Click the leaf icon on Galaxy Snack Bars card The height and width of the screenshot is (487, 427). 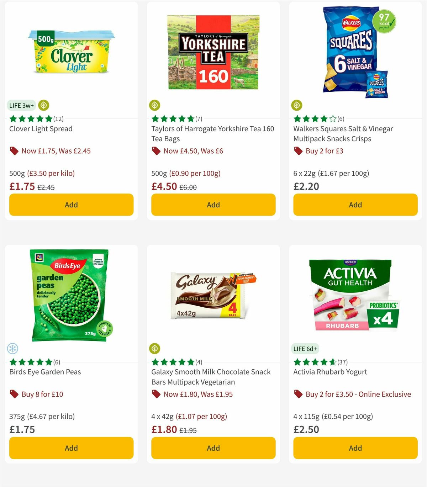155,349
